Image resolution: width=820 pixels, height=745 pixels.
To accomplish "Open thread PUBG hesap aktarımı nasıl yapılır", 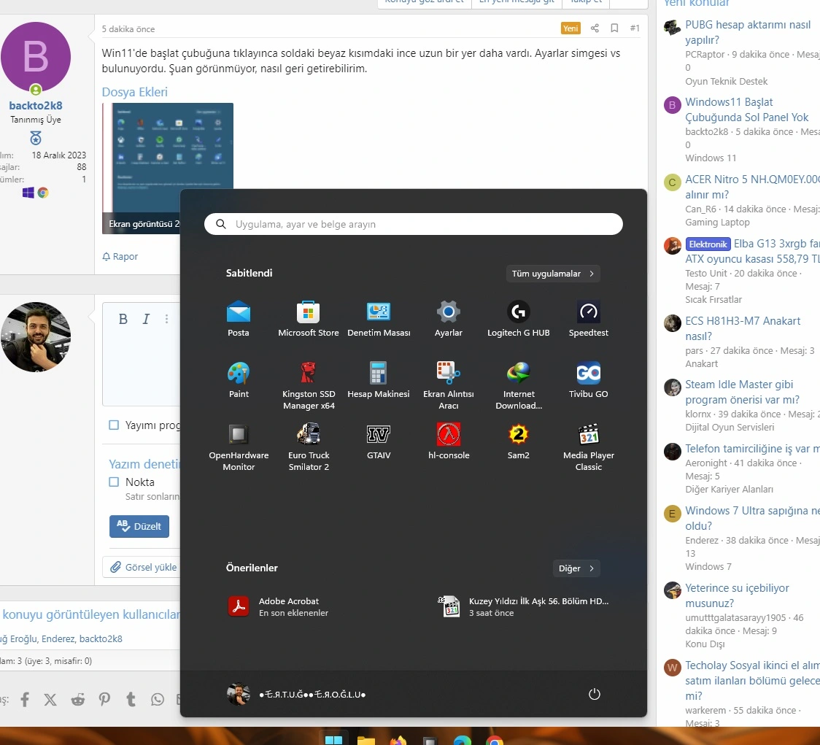I will (x=748, y=32).
